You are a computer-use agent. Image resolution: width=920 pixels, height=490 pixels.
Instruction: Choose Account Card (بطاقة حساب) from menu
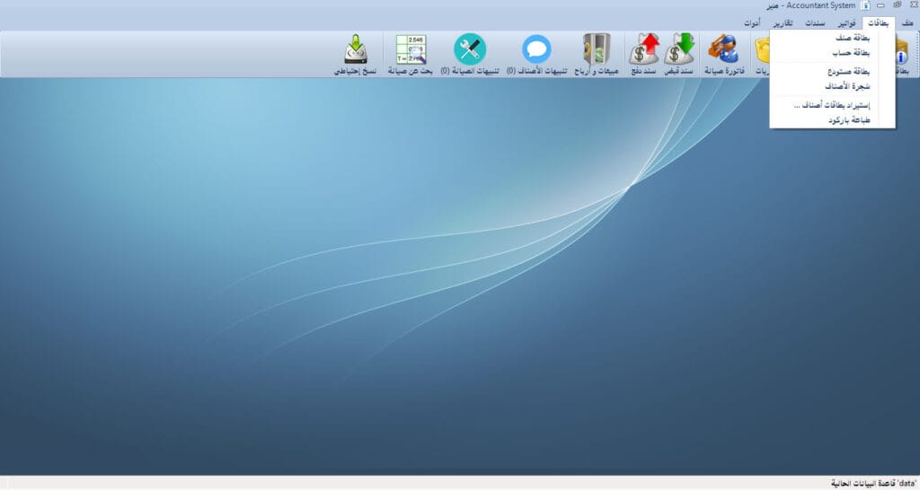tap(854, 52)
